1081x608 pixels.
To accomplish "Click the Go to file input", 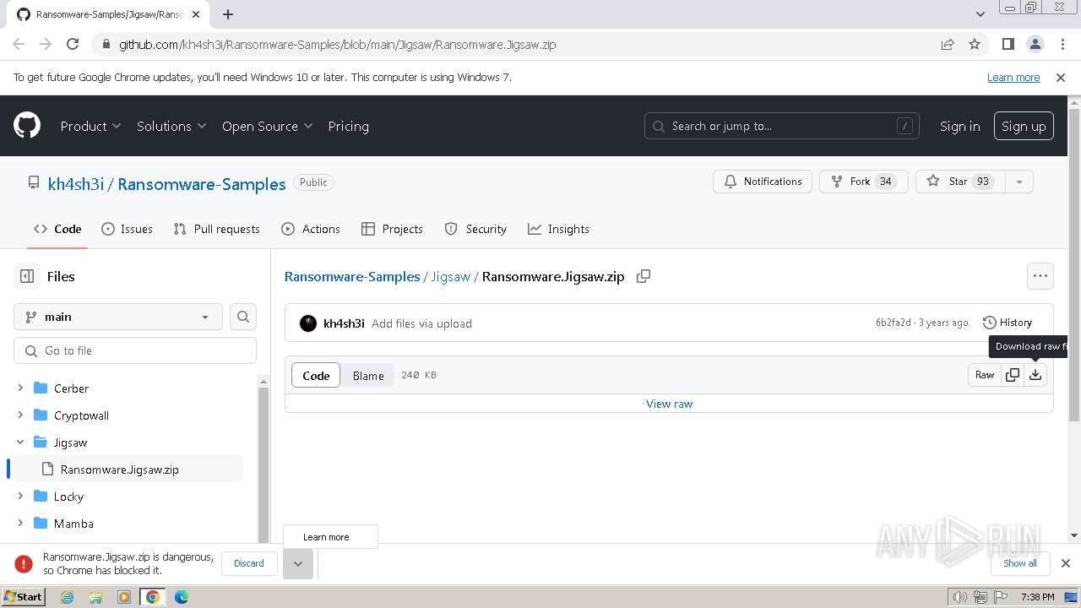I will click(x=135, y=350).
